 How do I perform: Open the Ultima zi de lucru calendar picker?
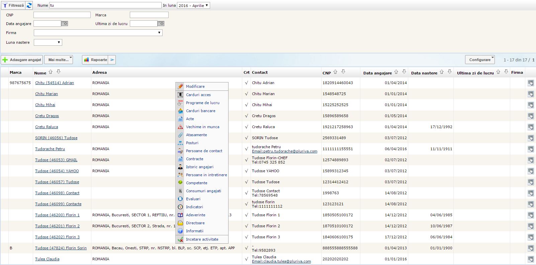161,24
